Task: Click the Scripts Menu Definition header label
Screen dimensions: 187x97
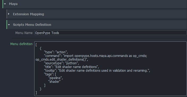Action: [x=32, y=25]
